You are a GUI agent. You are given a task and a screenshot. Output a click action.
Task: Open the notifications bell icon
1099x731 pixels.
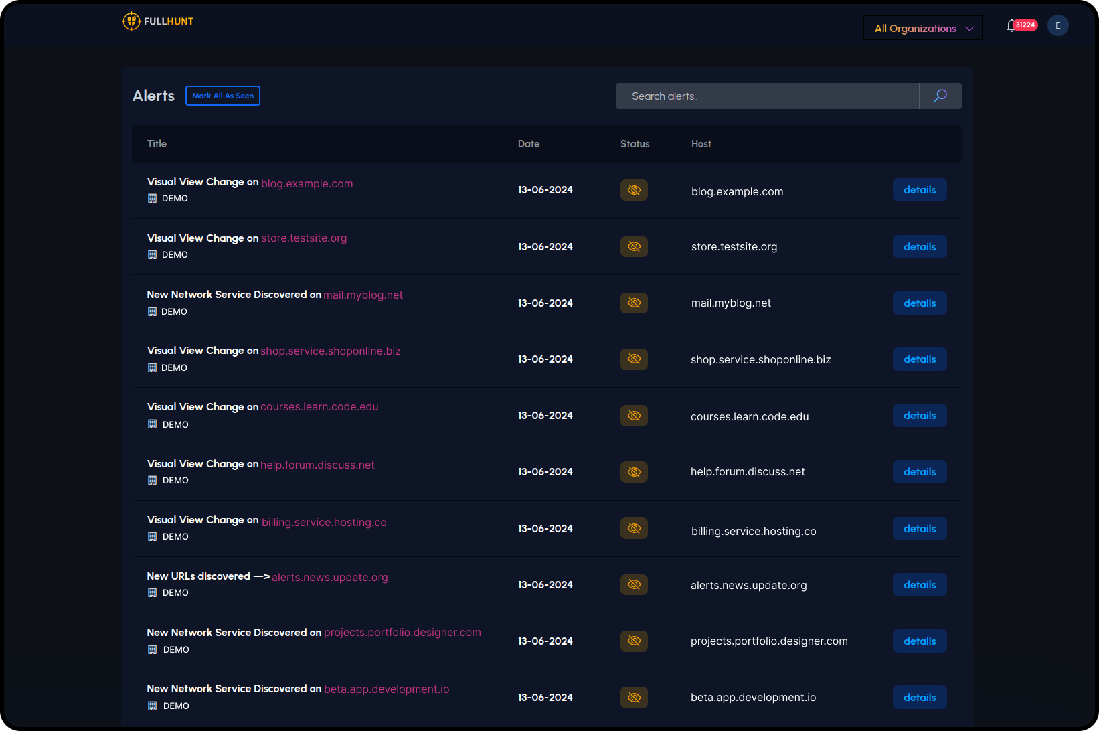(1011, 26)
